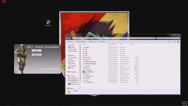Screen dimensions: 188x106
Task: Sort by the Size column header
Action: coord(133,44)
